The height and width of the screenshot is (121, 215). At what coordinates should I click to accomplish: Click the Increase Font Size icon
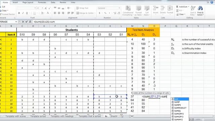pyautogui.click(x=46, y=8)
